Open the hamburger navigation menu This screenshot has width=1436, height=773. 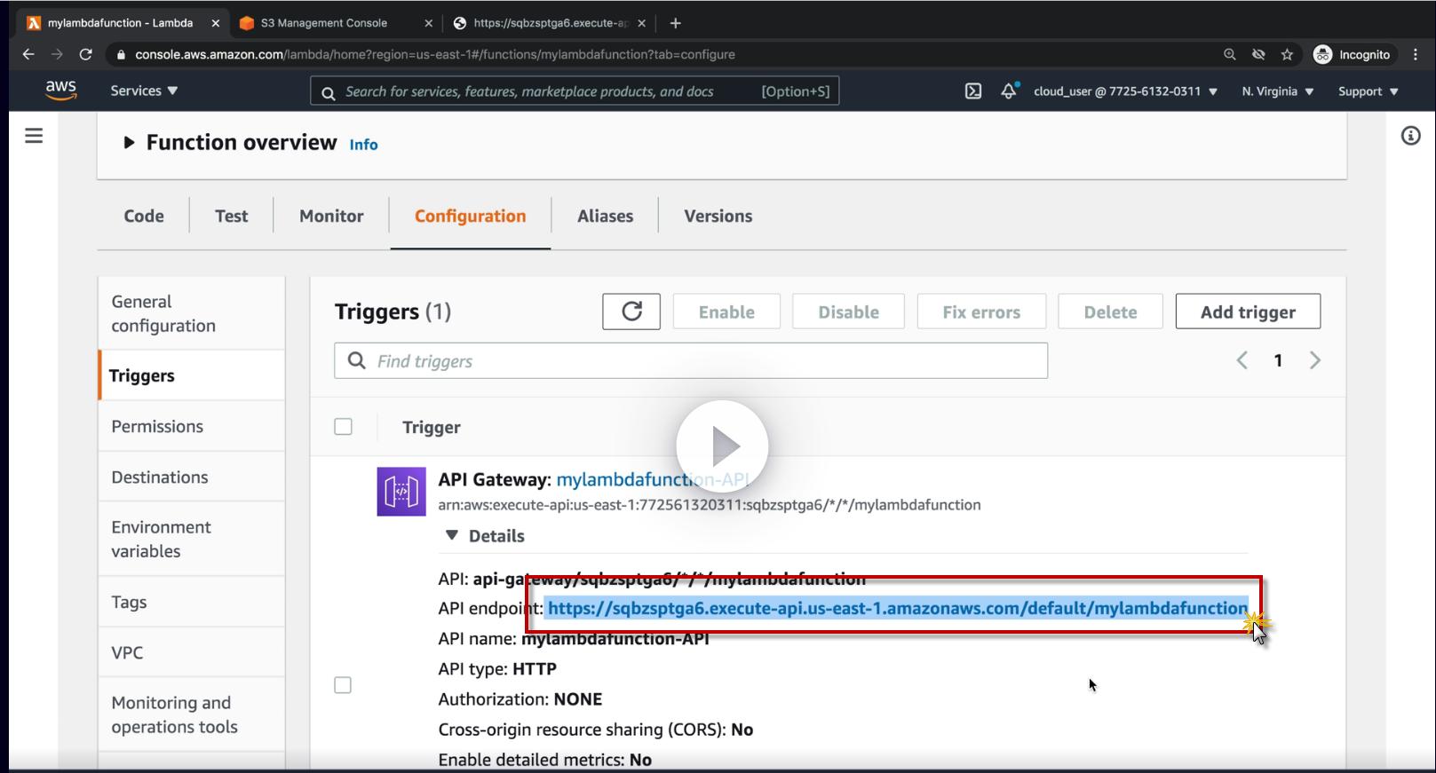click(34, 136)
